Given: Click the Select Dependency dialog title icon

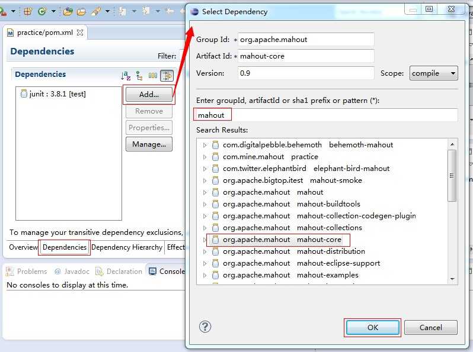Looking at the screenshot, I should pos(194,12).
